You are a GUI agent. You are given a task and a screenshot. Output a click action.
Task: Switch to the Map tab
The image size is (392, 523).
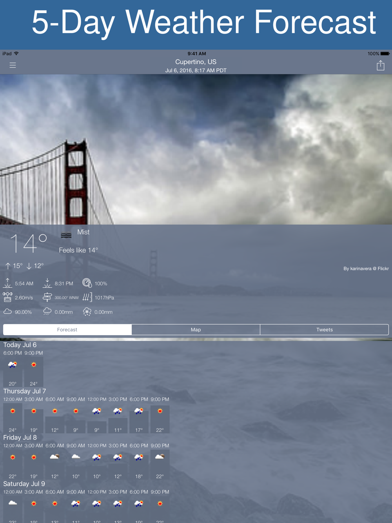tap(196, 330)
